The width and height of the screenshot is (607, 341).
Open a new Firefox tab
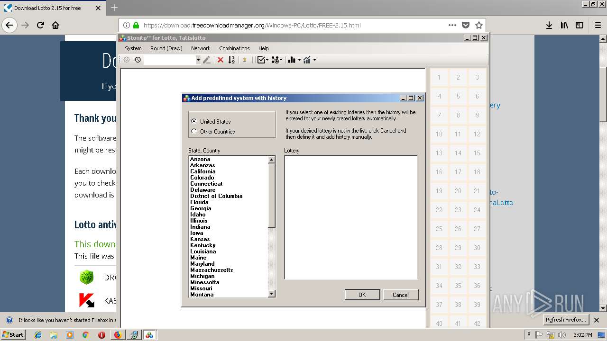114,8
